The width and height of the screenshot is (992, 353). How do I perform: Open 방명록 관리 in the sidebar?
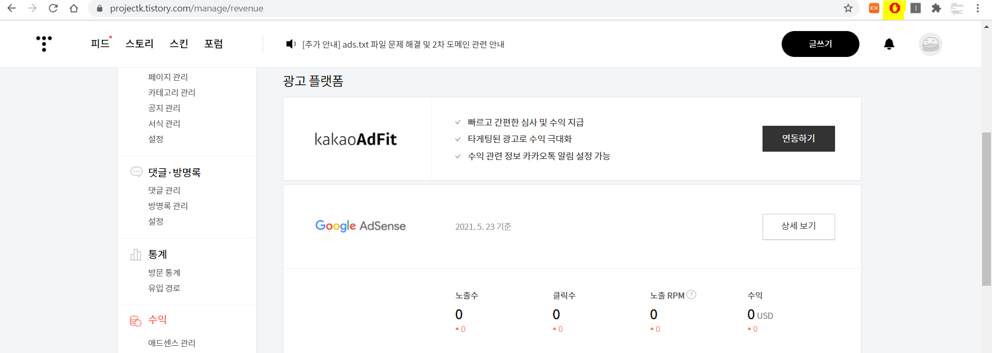point(168,206)
